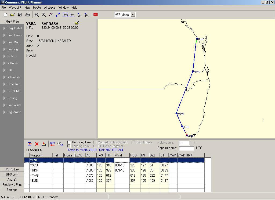Open the Airspace menu
The width and height of the screenshot is (275, 200).
pyautogui.click(x=49, y=8)
